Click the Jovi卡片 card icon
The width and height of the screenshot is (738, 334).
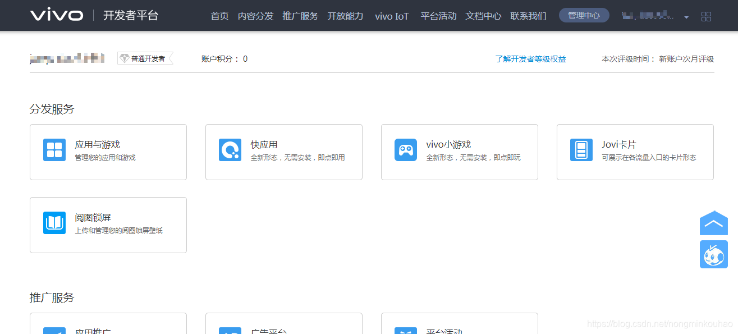click(x=581, y=150)
